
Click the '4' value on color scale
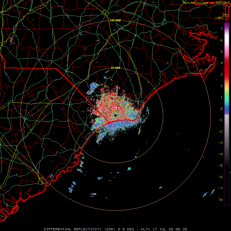(222, 63)
